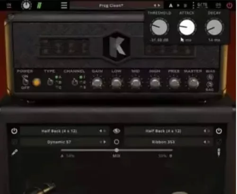
Task: Click the gate THRESHOLD knob
Action: click(x=159, y=27)
